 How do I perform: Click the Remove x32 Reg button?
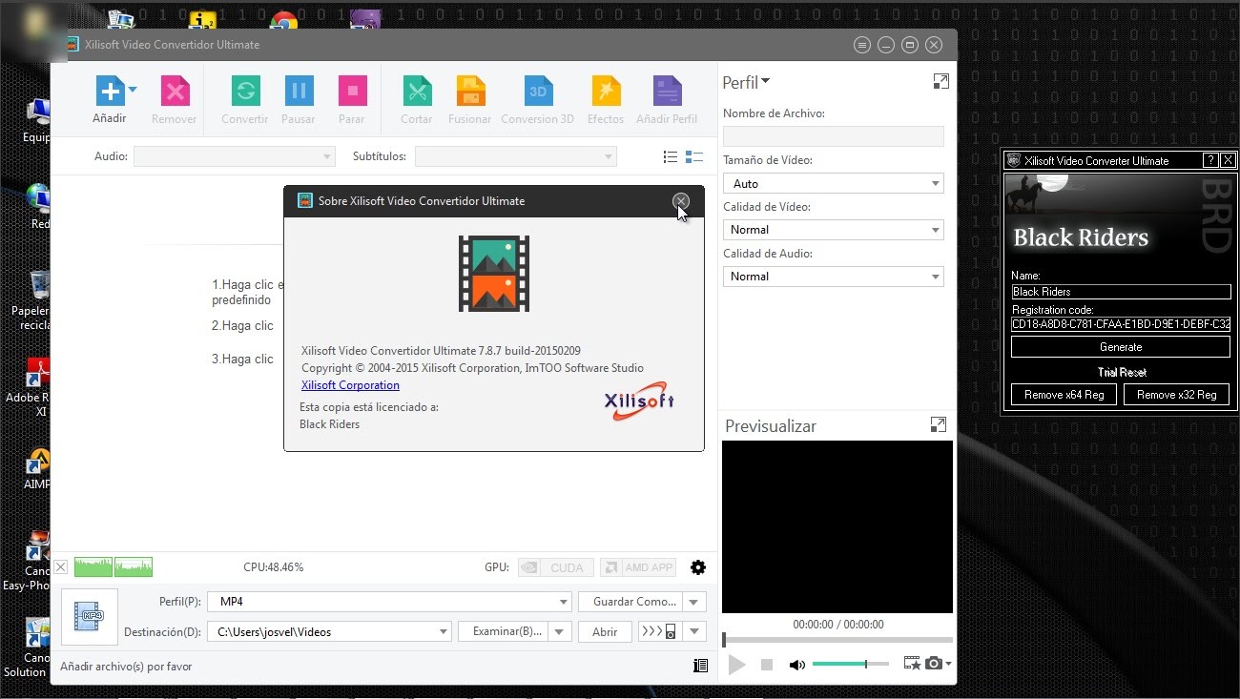coord(1177,395)
